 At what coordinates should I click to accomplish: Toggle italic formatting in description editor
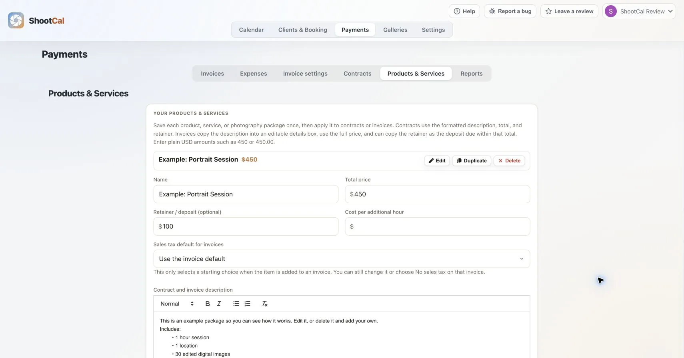219,304
